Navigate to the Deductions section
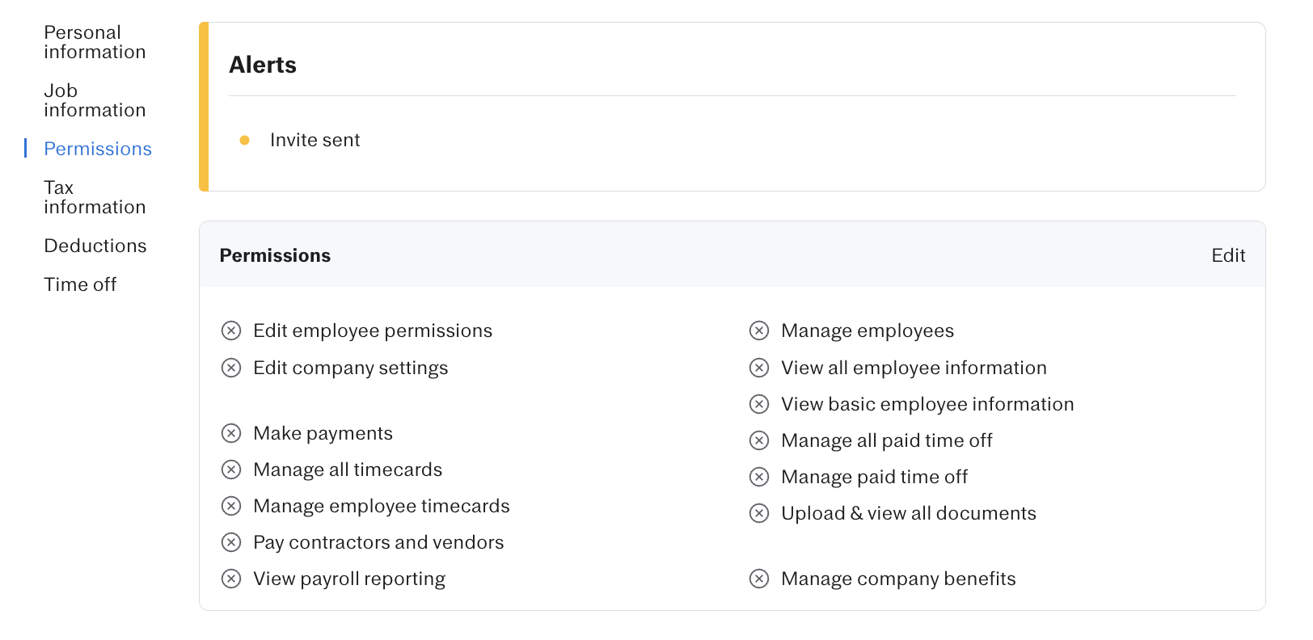This screenshot has width=1313, height=640. click(95, 246)
